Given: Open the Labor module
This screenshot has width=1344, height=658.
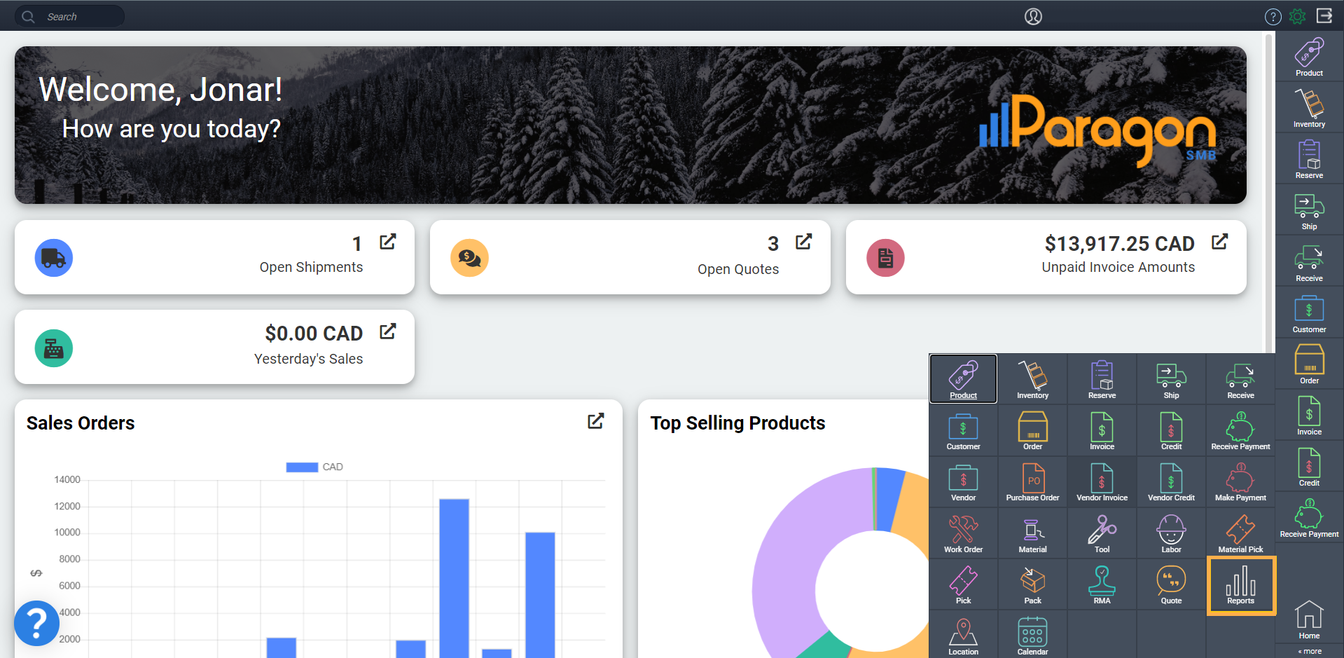Looking at the screenshot, I should click(x=1171, y=534).
